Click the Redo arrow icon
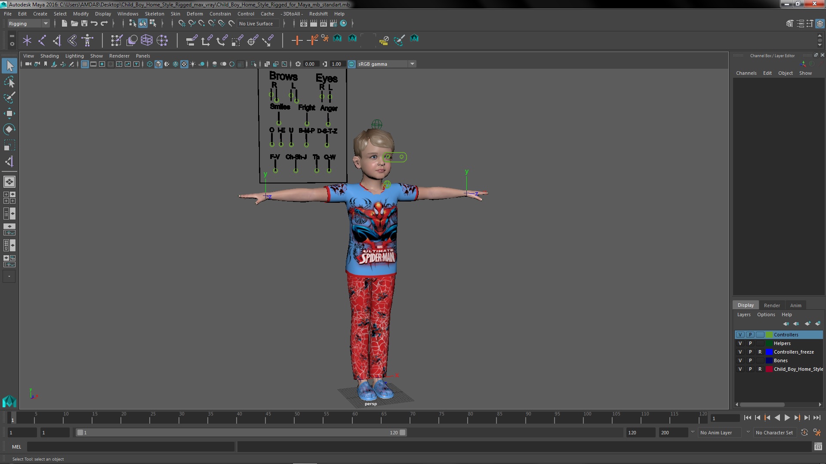Image resolution: width=826 pixels, height=464 pixels. pos(104,23)
